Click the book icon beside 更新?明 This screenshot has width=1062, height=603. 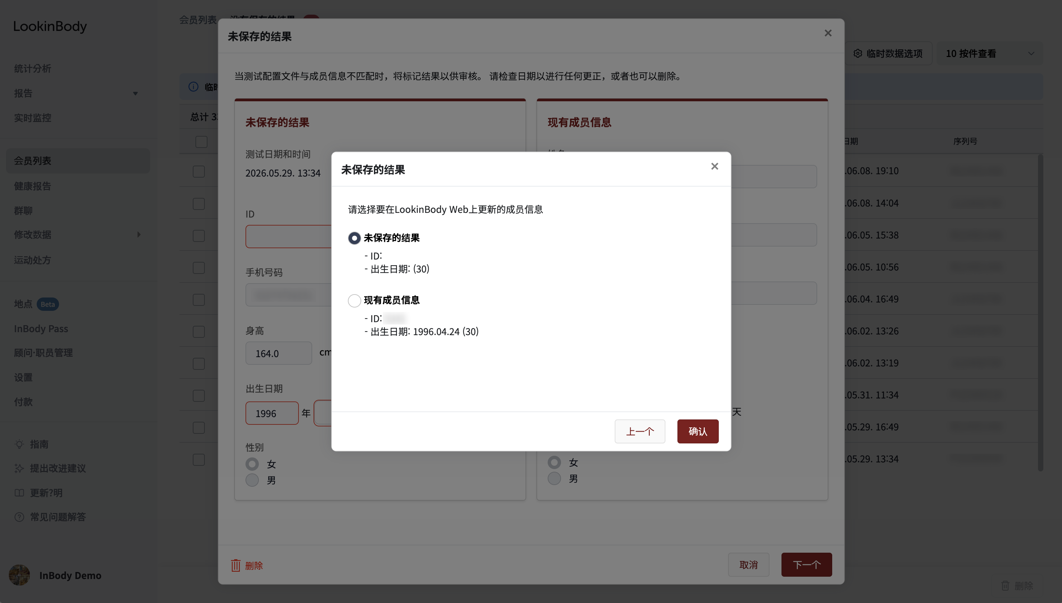point(19,493)
